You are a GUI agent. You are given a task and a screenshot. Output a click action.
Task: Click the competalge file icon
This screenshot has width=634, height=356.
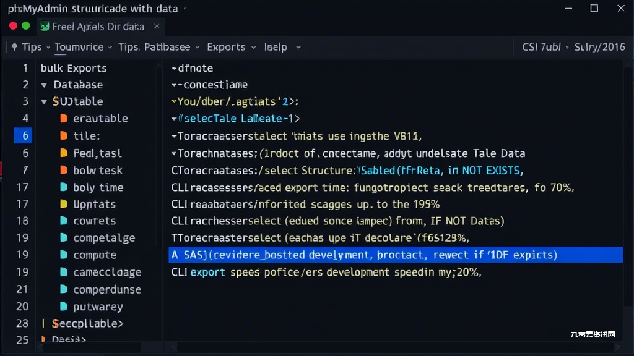pyautogui.click(x=64, y=238)
